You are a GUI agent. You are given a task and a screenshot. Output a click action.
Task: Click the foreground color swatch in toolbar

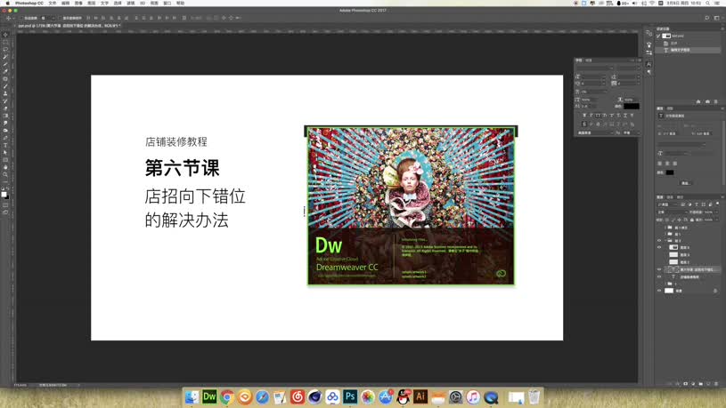(x=4, y=196)
